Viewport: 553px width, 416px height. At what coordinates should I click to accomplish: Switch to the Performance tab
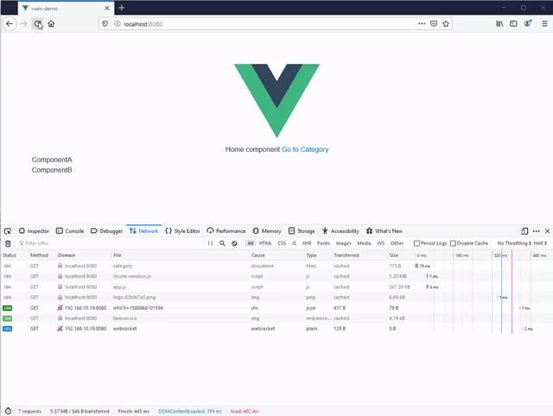(226, 231)
